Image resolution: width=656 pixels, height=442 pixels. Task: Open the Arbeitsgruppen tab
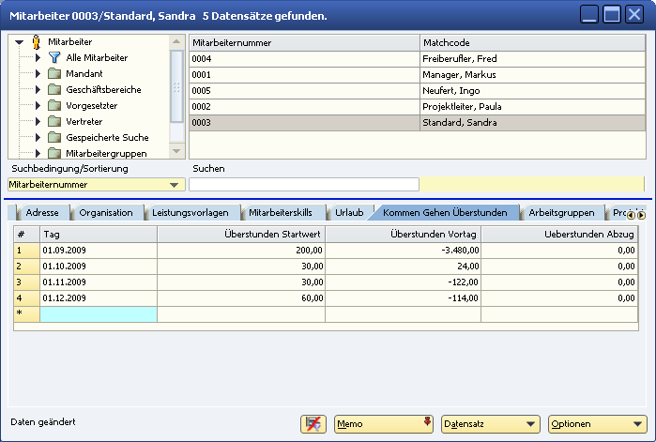click(x=560, y=213)
